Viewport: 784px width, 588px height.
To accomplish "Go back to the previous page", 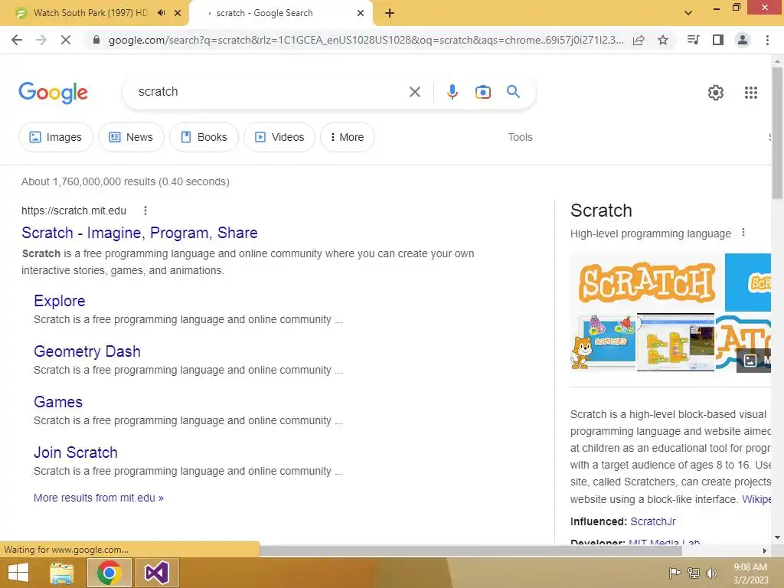I will pos(17,40).
